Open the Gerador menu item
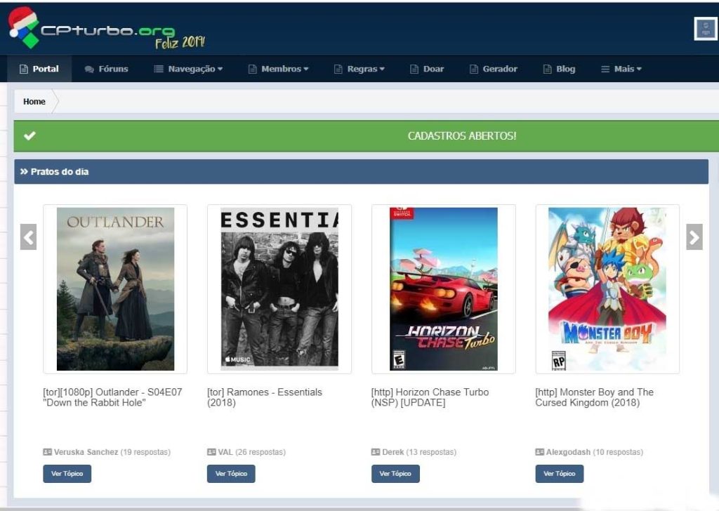The width and height of the screenshot is (719, 511). 494,69
